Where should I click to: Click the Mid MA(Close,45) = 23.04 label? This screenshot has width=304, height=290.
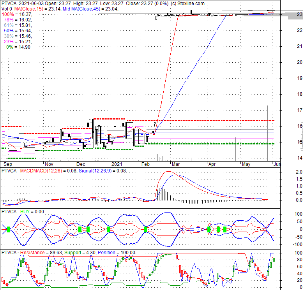point(90,9)
